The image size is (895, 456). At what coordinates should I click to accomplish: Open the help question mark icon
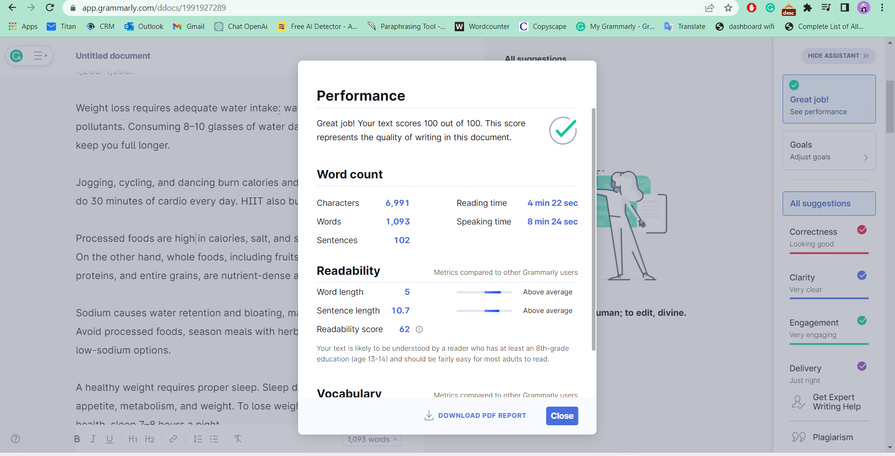pos(15,439)
